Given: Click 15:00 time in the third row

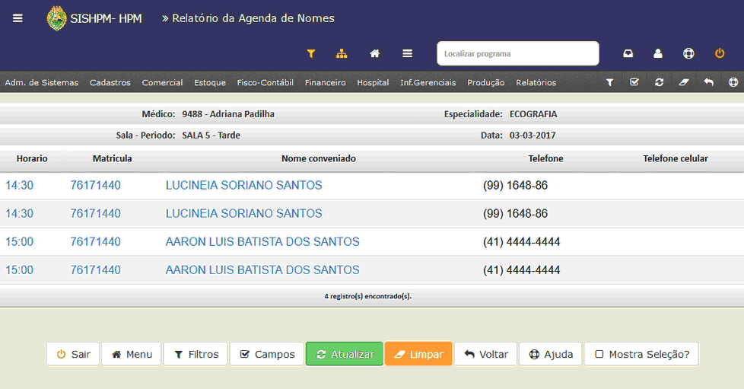Looking at the screenshot, I should click(20, 242).
